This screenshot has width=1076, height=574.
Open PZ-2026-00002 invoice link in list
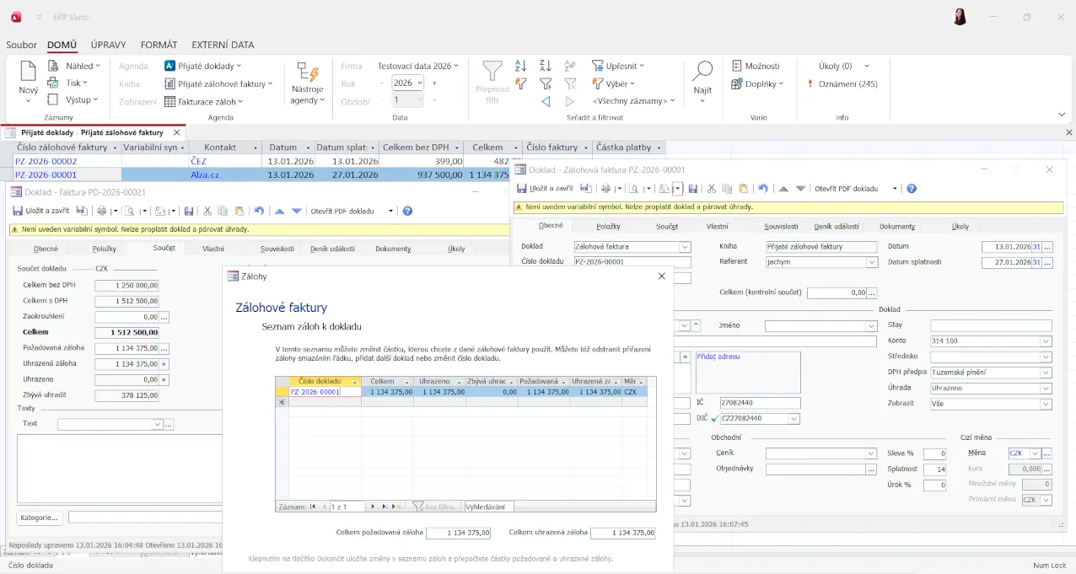click(46, 161)
